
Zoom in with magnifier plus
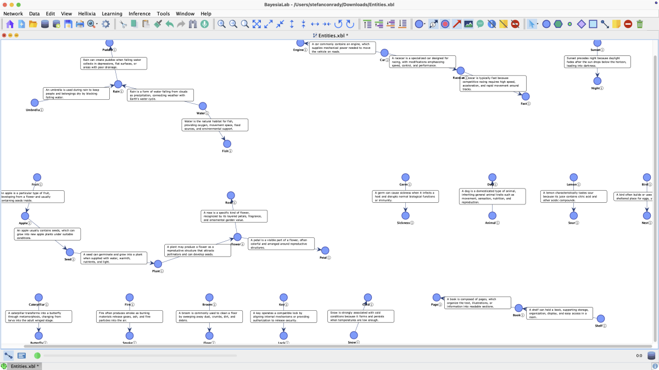tap(221, 24)
